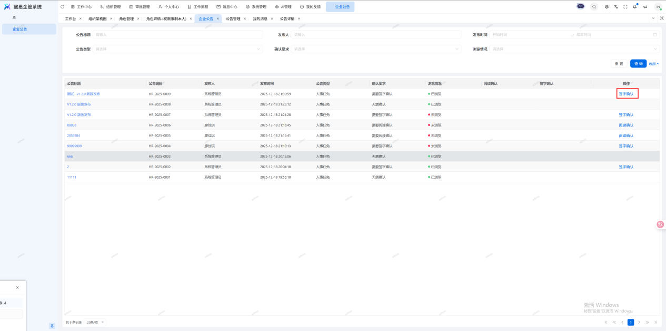Click the IN user avatar
This screenshot has height=331, width=666.
[x=658, y=7]
